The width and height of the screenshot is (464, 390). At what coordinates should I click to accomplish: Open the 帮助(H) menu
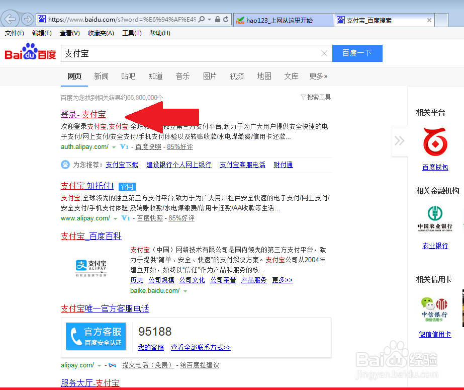coord(160,33)
